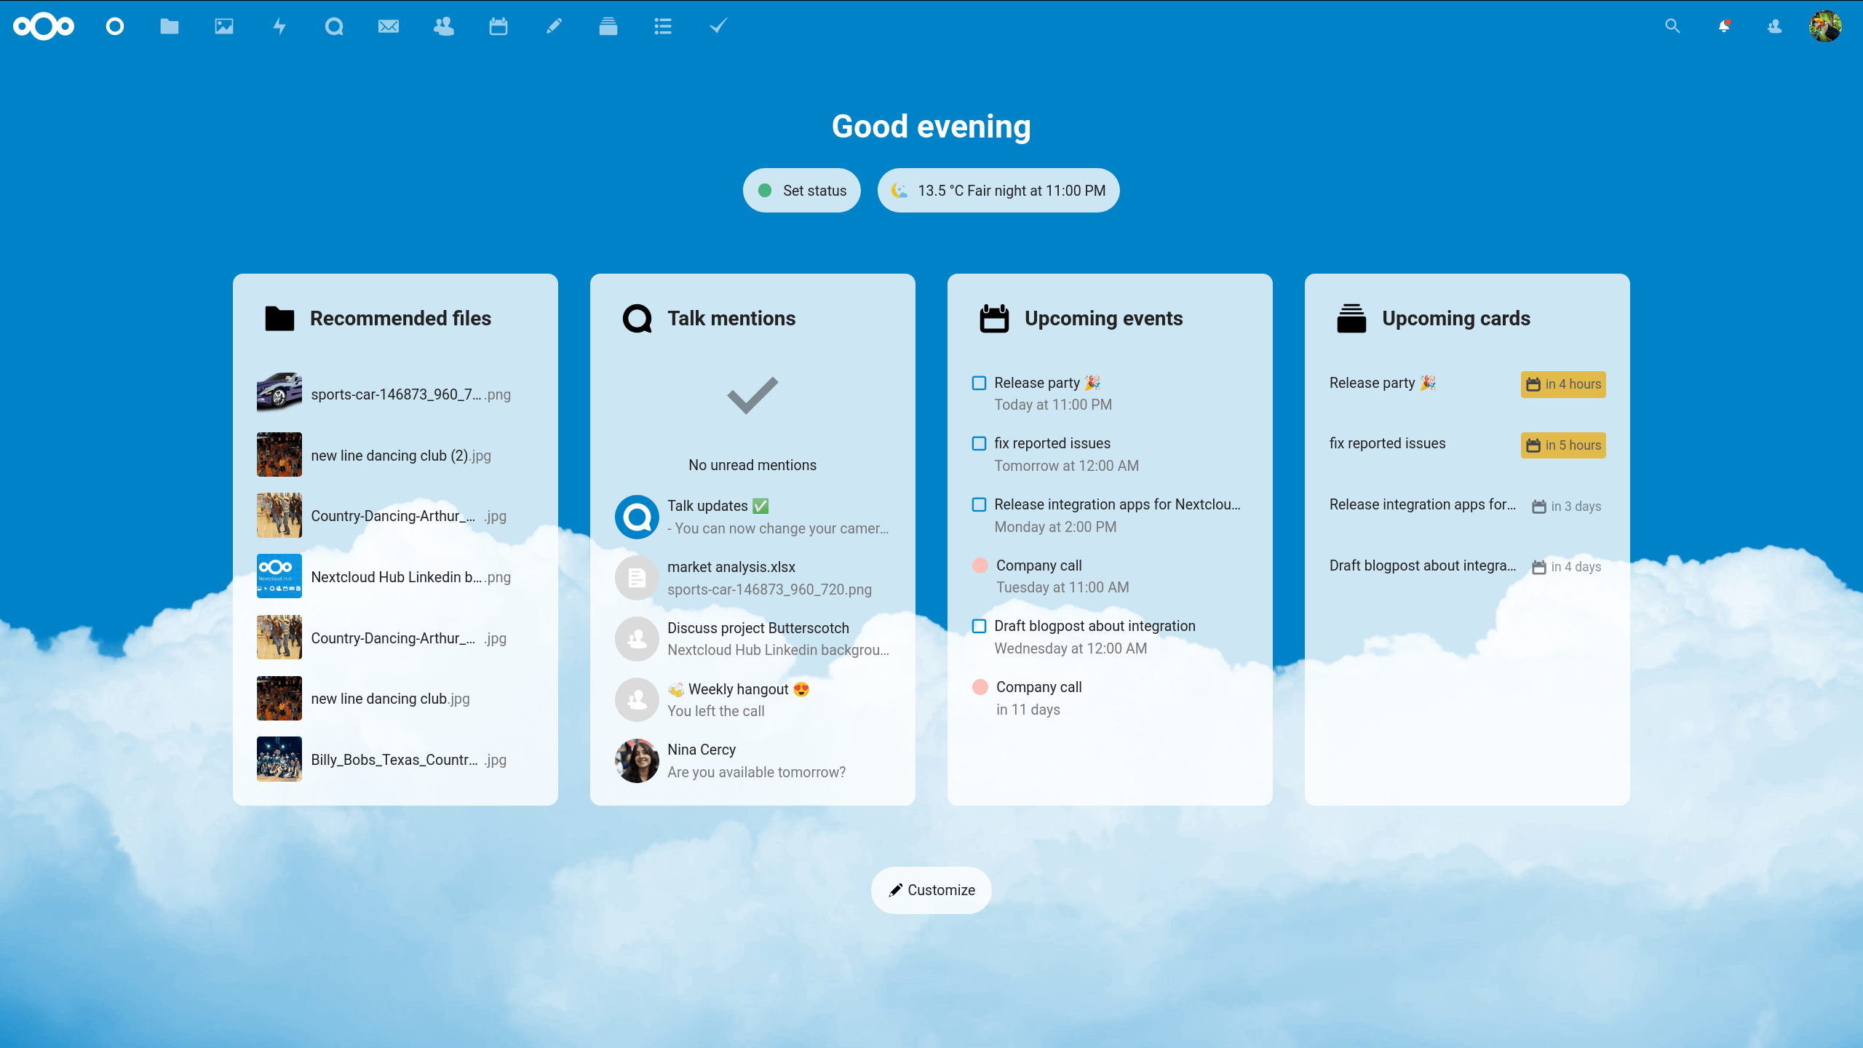This screenshot has height=1048, width=1863.
Task: Open the Calendar app icon
Action: click(x=499, y=25)
